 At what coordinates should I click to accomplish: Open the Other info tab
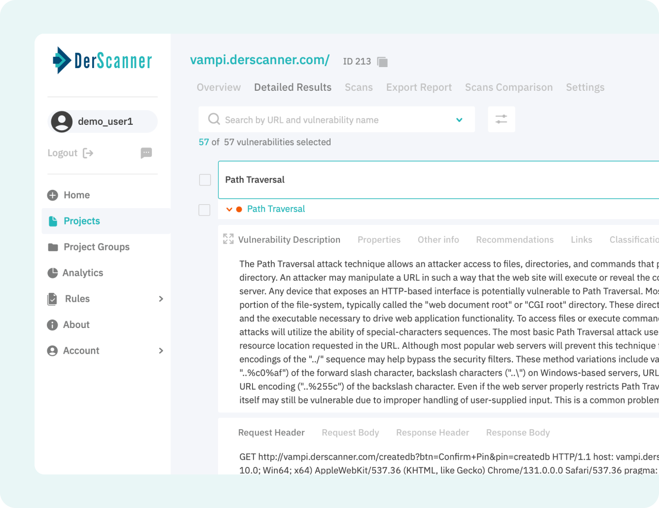[x=438, y=240]
